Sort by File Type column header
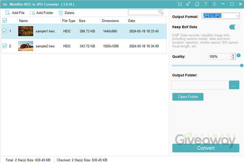This screenshot has width=244, height=164. point(69,21)
